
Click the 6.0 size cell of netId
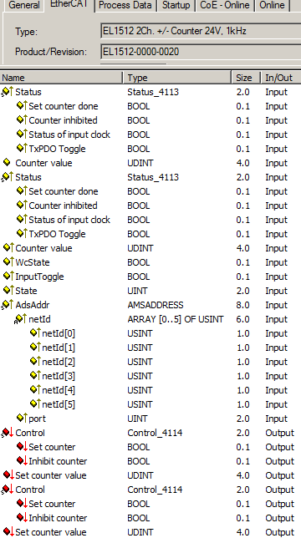242,319
